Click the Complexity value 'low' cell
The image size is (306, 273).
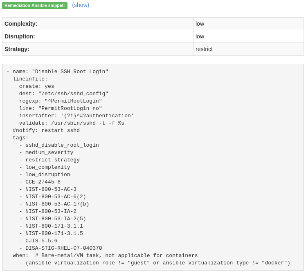[200, 24]
